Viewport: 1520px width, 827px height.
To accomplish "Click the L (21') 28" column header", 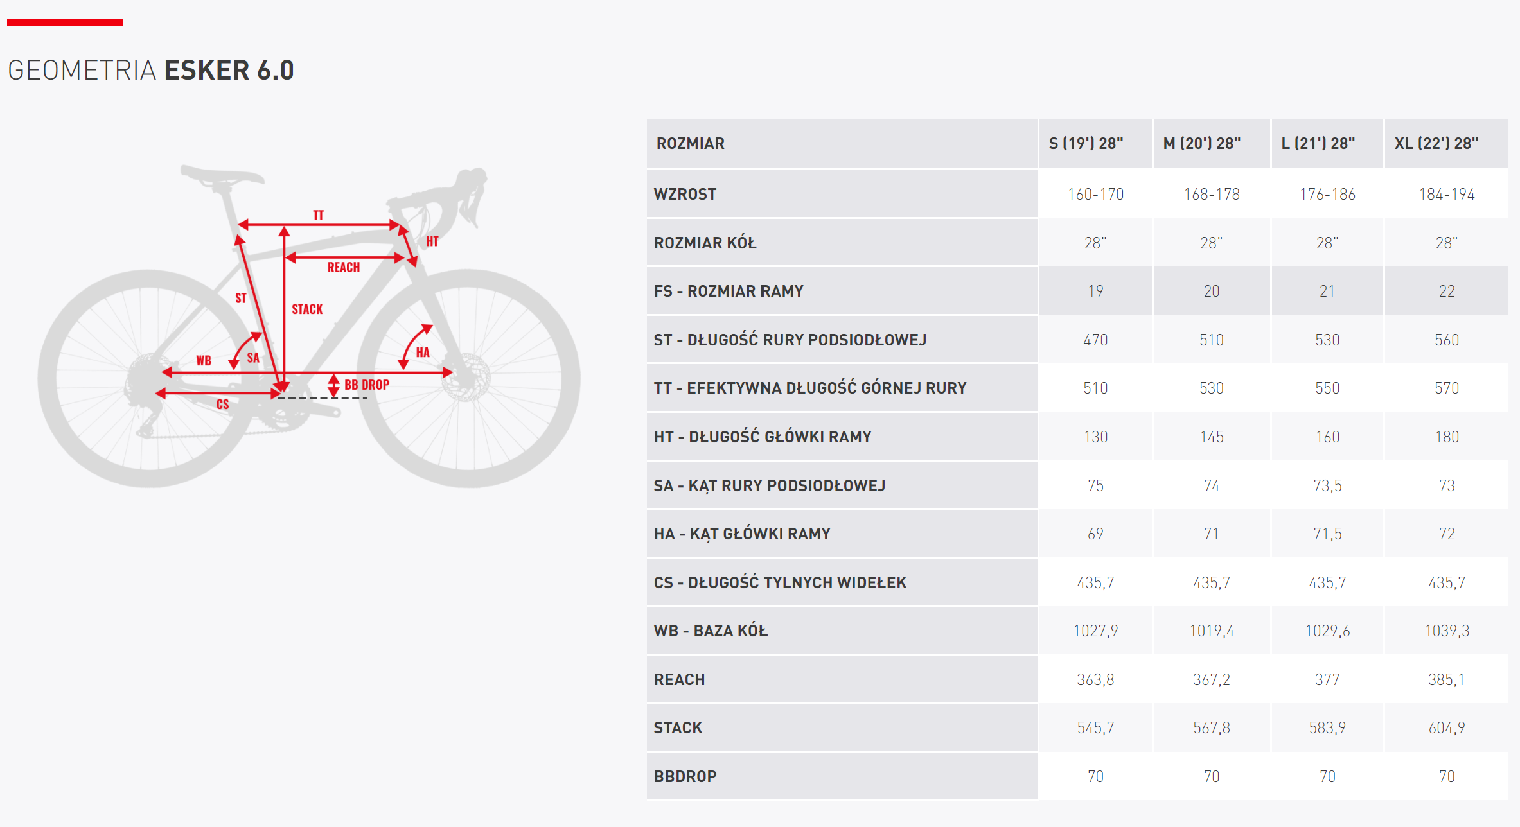I will [1318, 143].
